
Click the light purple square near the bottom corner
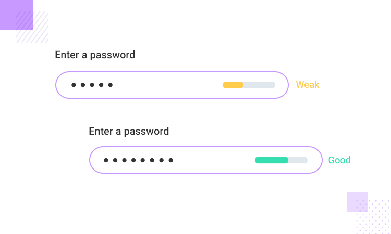358,202
